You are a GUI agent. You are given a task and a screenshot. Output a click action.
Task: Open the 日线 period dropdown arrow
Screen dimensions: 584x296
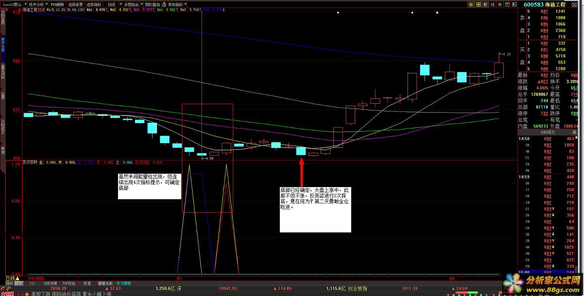(120, 4)
